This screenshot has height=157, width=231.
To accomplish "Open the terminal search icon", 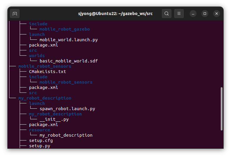I will [x=166, y=14].
